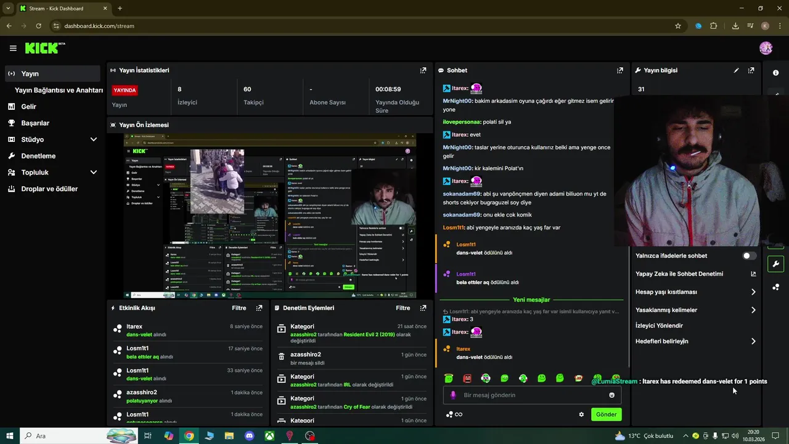Insert the red angry face emote
Image resolution: width=789 pixels, height=444 pixels.
click(x=467, y=378)
